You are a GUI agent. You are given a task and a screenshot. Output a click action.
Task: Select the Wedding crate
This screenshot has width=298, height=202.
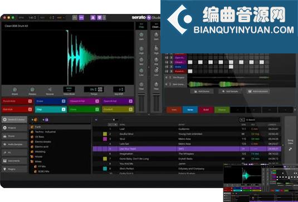pos(60,152)
